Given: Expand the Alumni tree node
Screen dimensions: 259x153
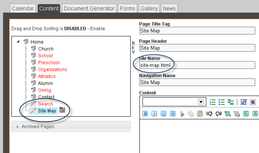Looking at the screenshot, I should click(x=26, y=83).
